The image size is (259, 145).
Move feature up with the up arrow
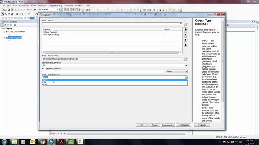[185, 39]
